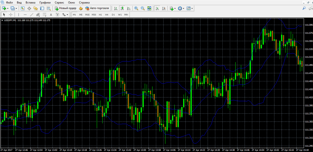Tile chart windows icon
This screenshot has width=313, height=152.
coord(149,8)
